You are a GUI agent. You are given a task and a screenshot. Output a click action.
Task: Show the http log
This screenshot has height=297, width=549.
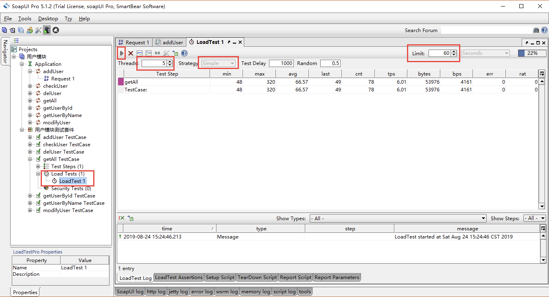156,291
